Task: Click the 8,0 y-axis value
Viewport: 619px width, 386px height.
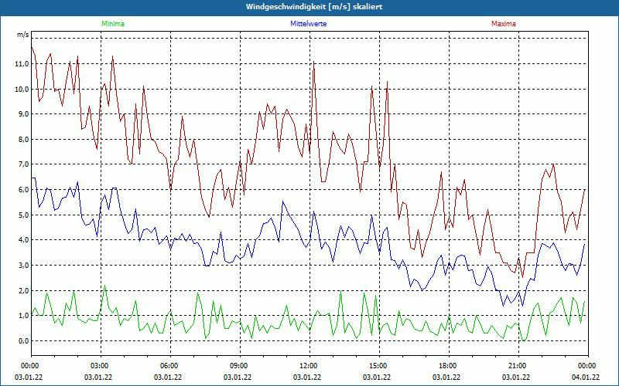Action: [23, 140]
